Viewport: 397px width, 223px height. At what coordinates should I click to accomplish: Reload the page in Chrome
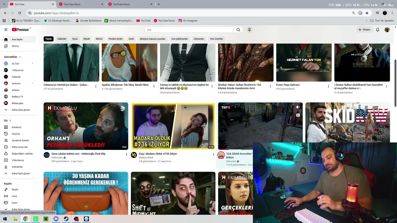[20, 13]
